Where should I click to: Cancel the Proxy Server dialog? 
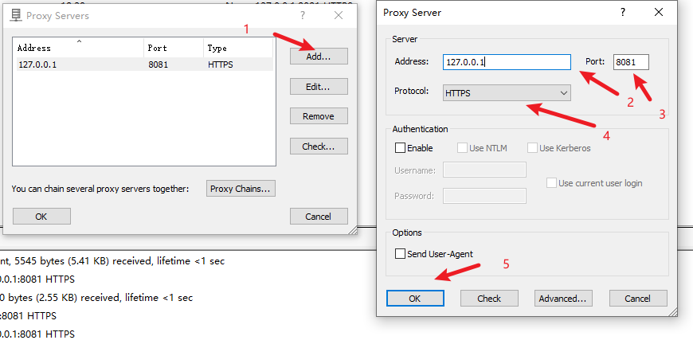pyautogui.click(x=638, y=299)
